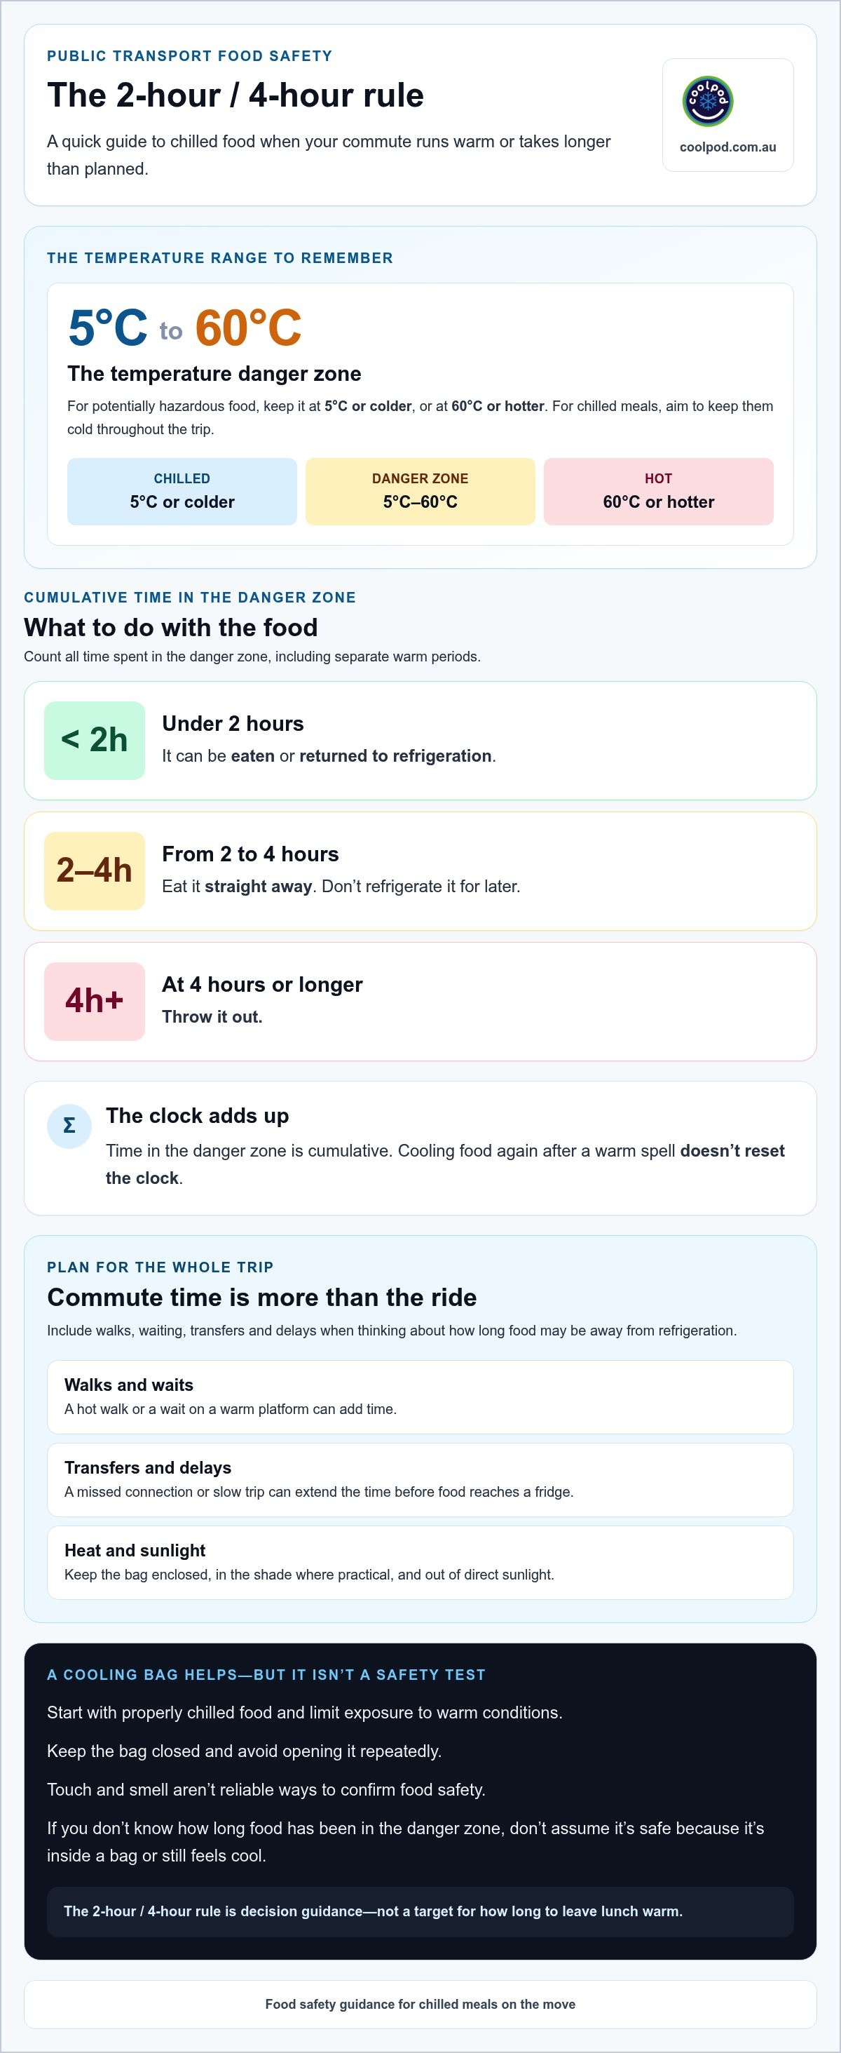
Task: Click the pink 4h+ badge
Action: coord(95,1002)
